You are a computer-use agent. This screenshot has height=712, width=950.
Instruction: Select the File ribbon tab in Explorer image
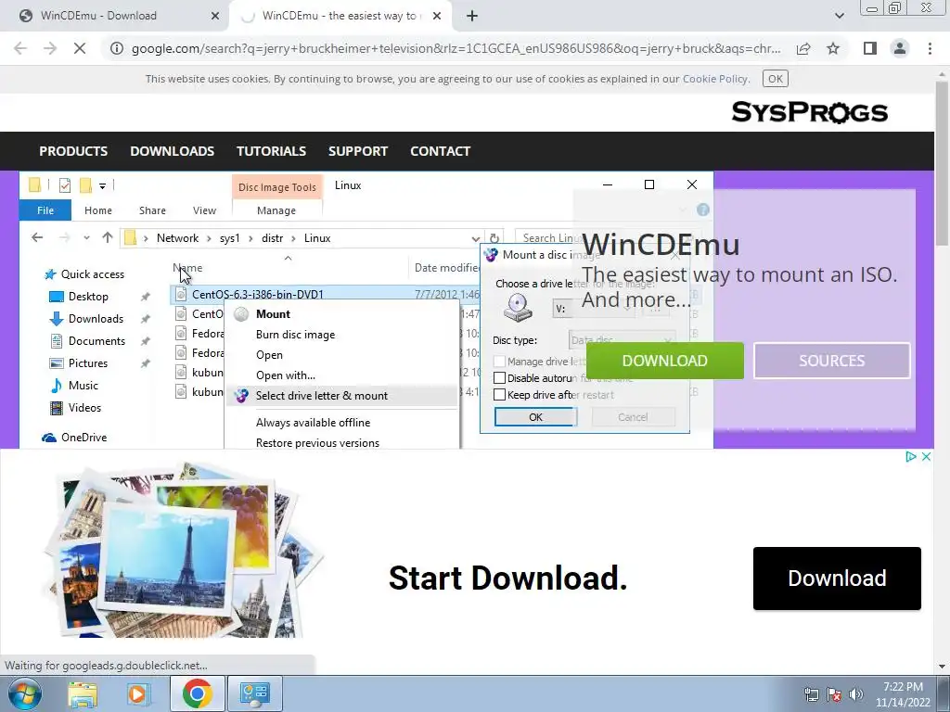[45, 210]
